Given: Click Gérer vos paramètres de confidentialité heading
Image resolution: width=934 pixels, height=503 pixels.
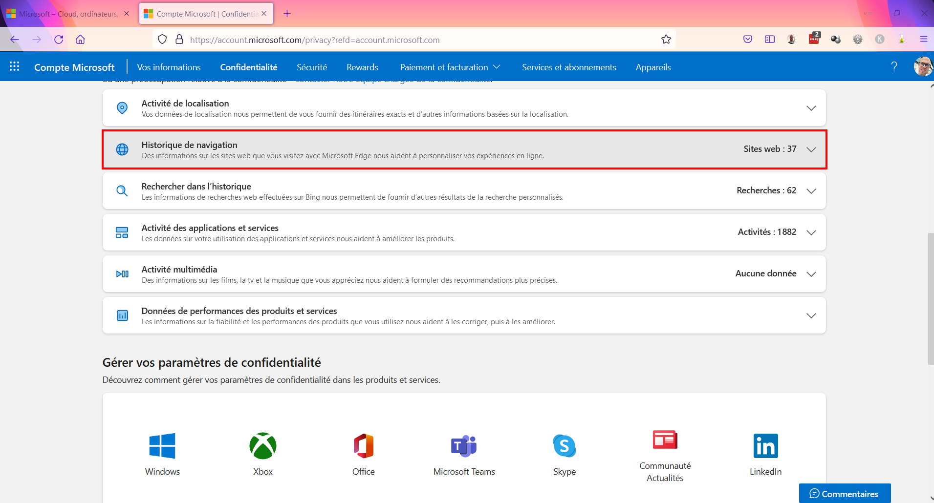Looking at the screenshot, I should click(212, 362).
